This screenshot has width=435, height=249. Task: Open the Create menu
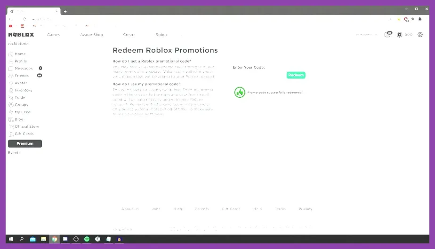pyautogui.click(x=129, y=35)
